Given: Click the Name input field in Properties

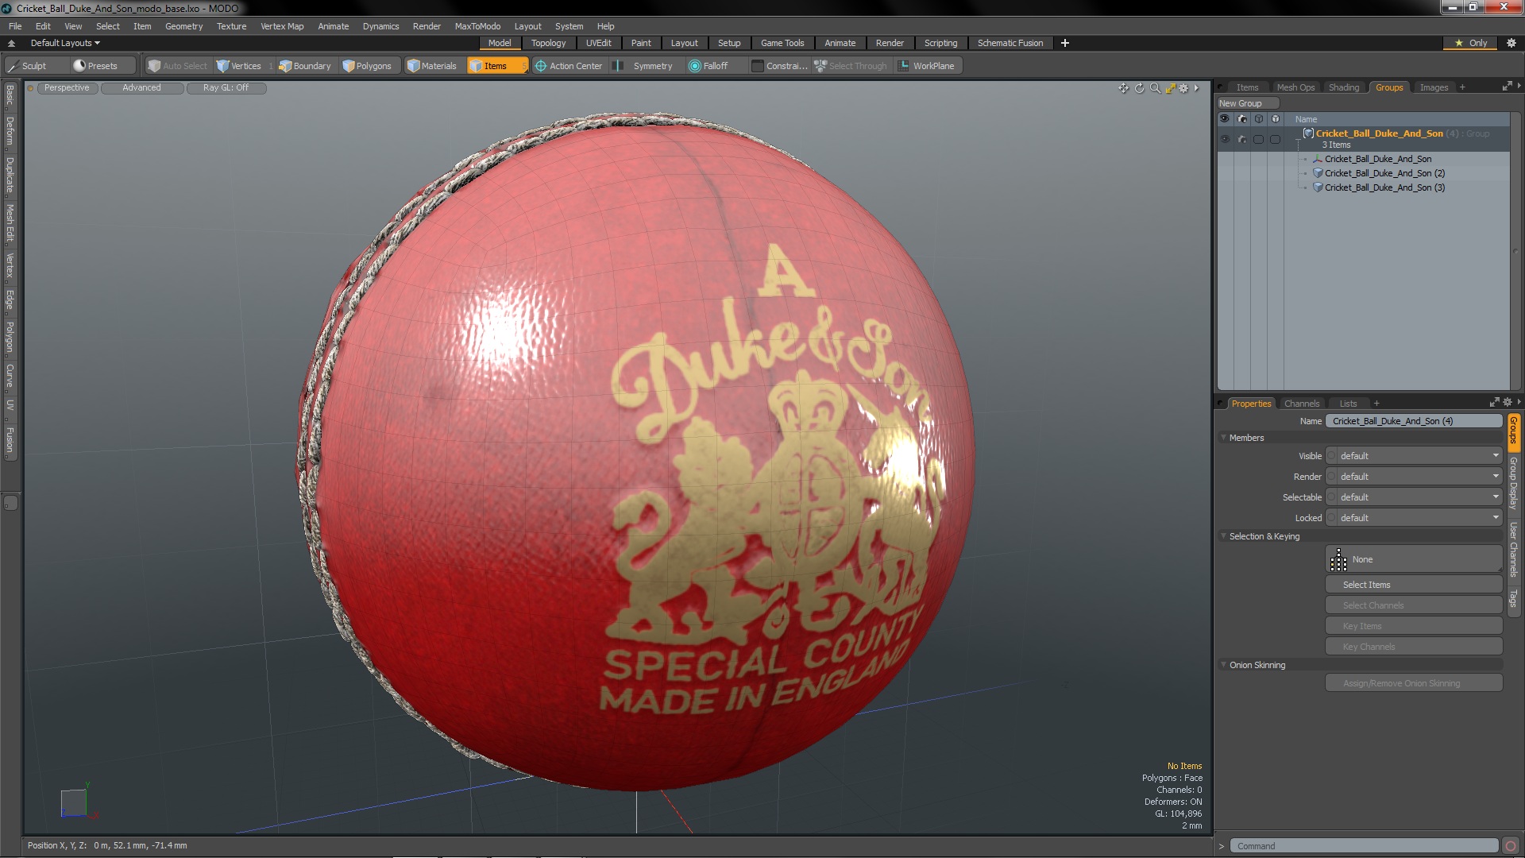Looking at the screenshot, I should 1414,421.
